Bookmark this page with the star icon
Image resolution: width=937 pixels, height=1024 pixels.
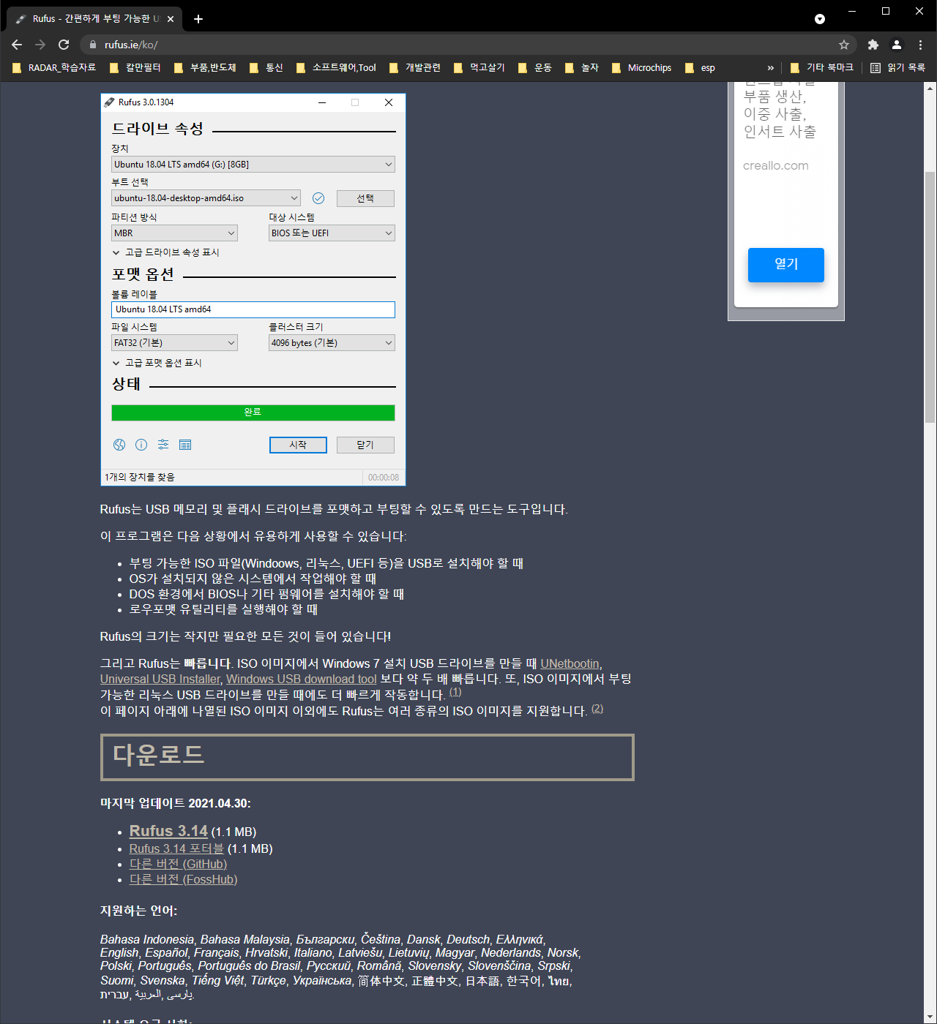click(843, 45)
